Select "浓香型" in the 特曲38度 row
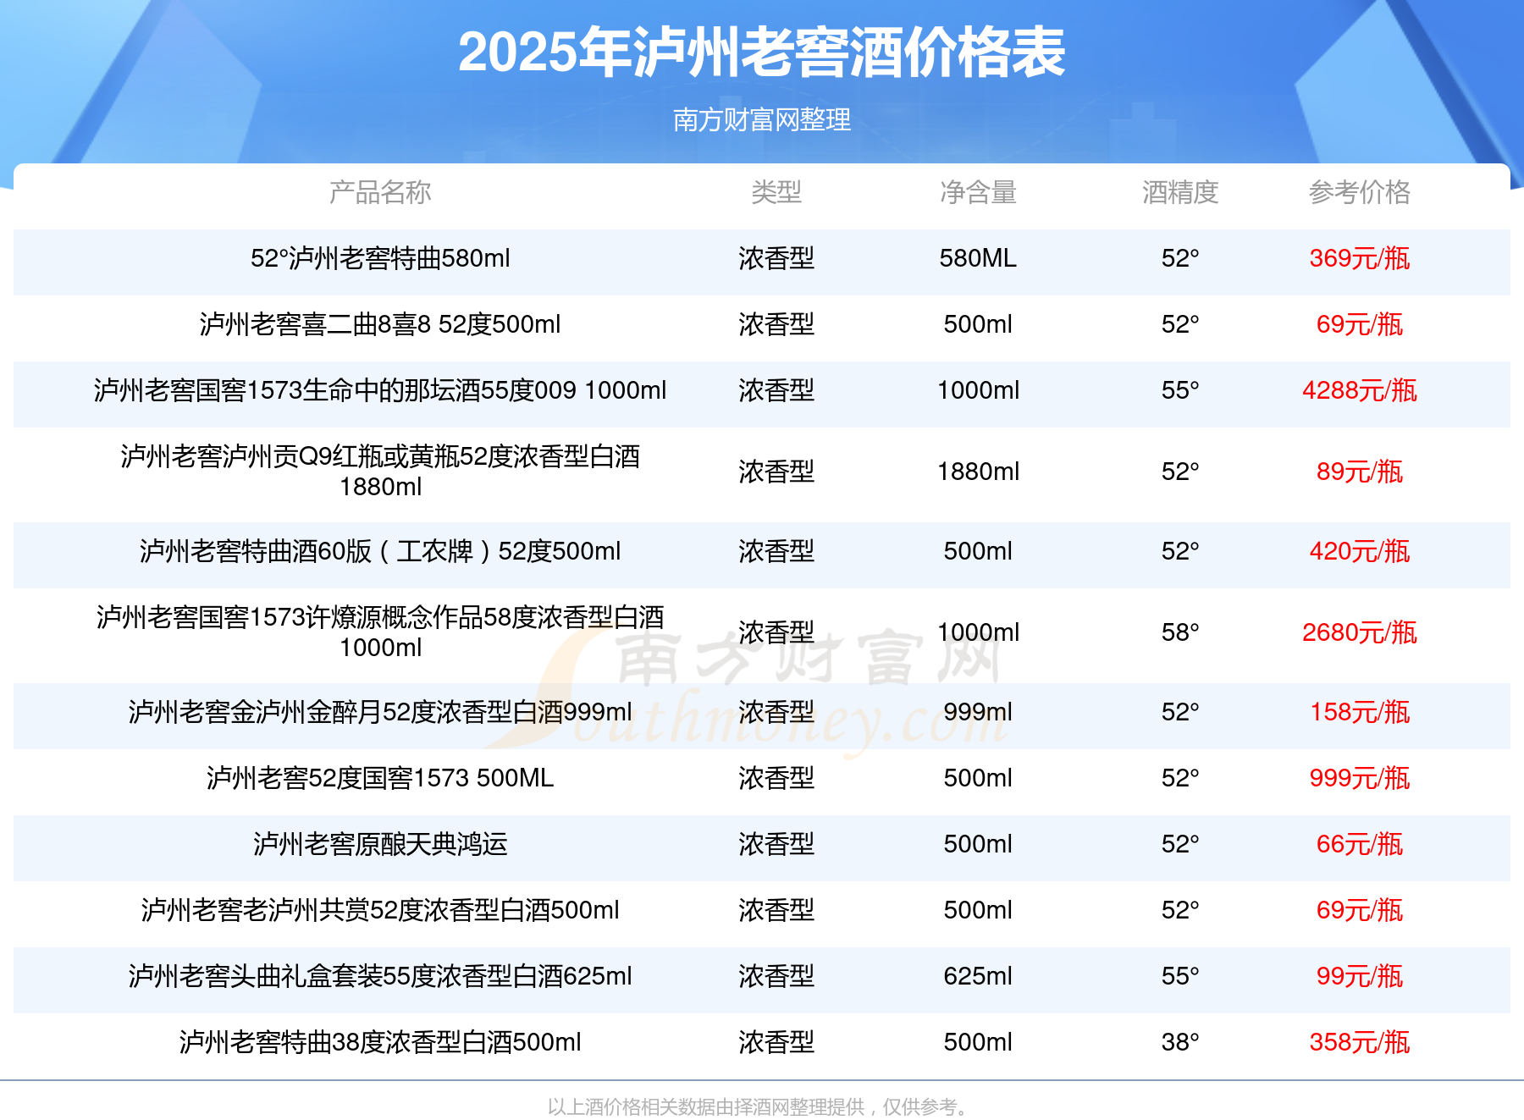The height and width of the screenshot is (1120, 1524). [x=776, y=1042]
